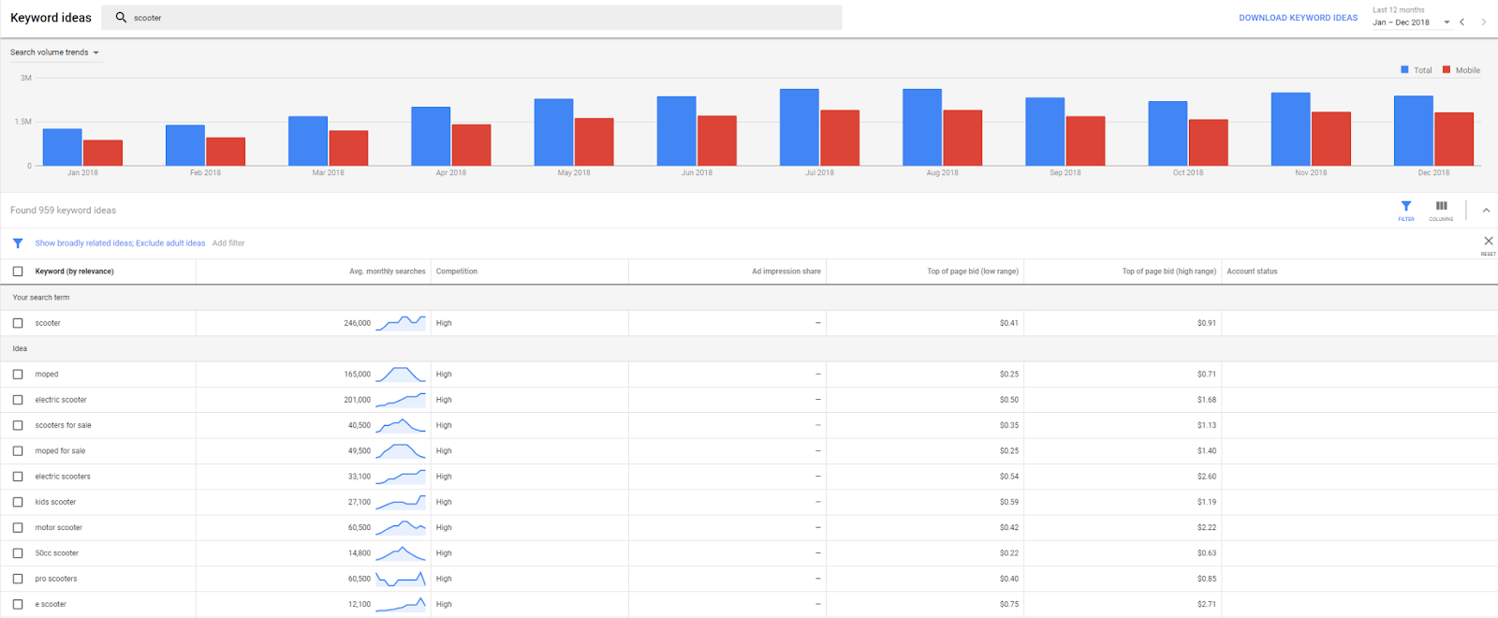This screenshot has width=1498, height=618.
Task: Check the motor scooter checkbox
Action: (x=18, y=528)
